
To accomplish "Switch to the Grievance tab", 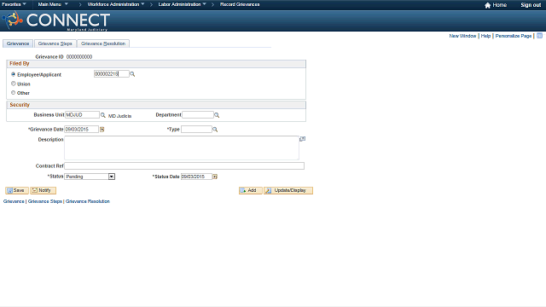I will (x=18, y=43).
